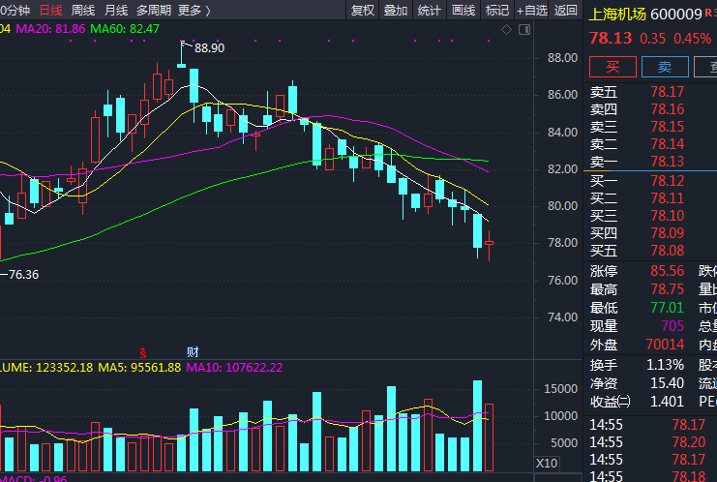Image resolution: width=717 pixels, height=482 pixels.
Task: Open the 标记 marker tool
Action: [x=497, y=11]
